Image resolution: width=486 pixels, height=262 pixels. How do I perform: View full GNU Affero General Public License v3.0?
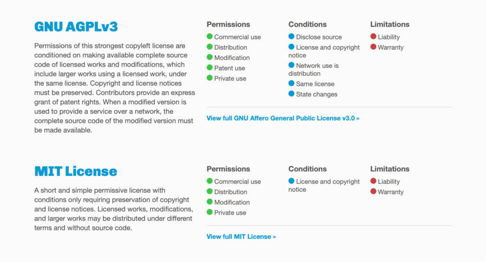[x=283, y=118]
